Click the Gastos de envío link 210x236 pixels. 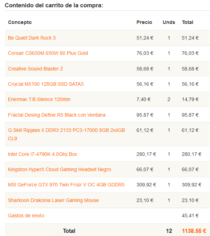pos(26,216)
